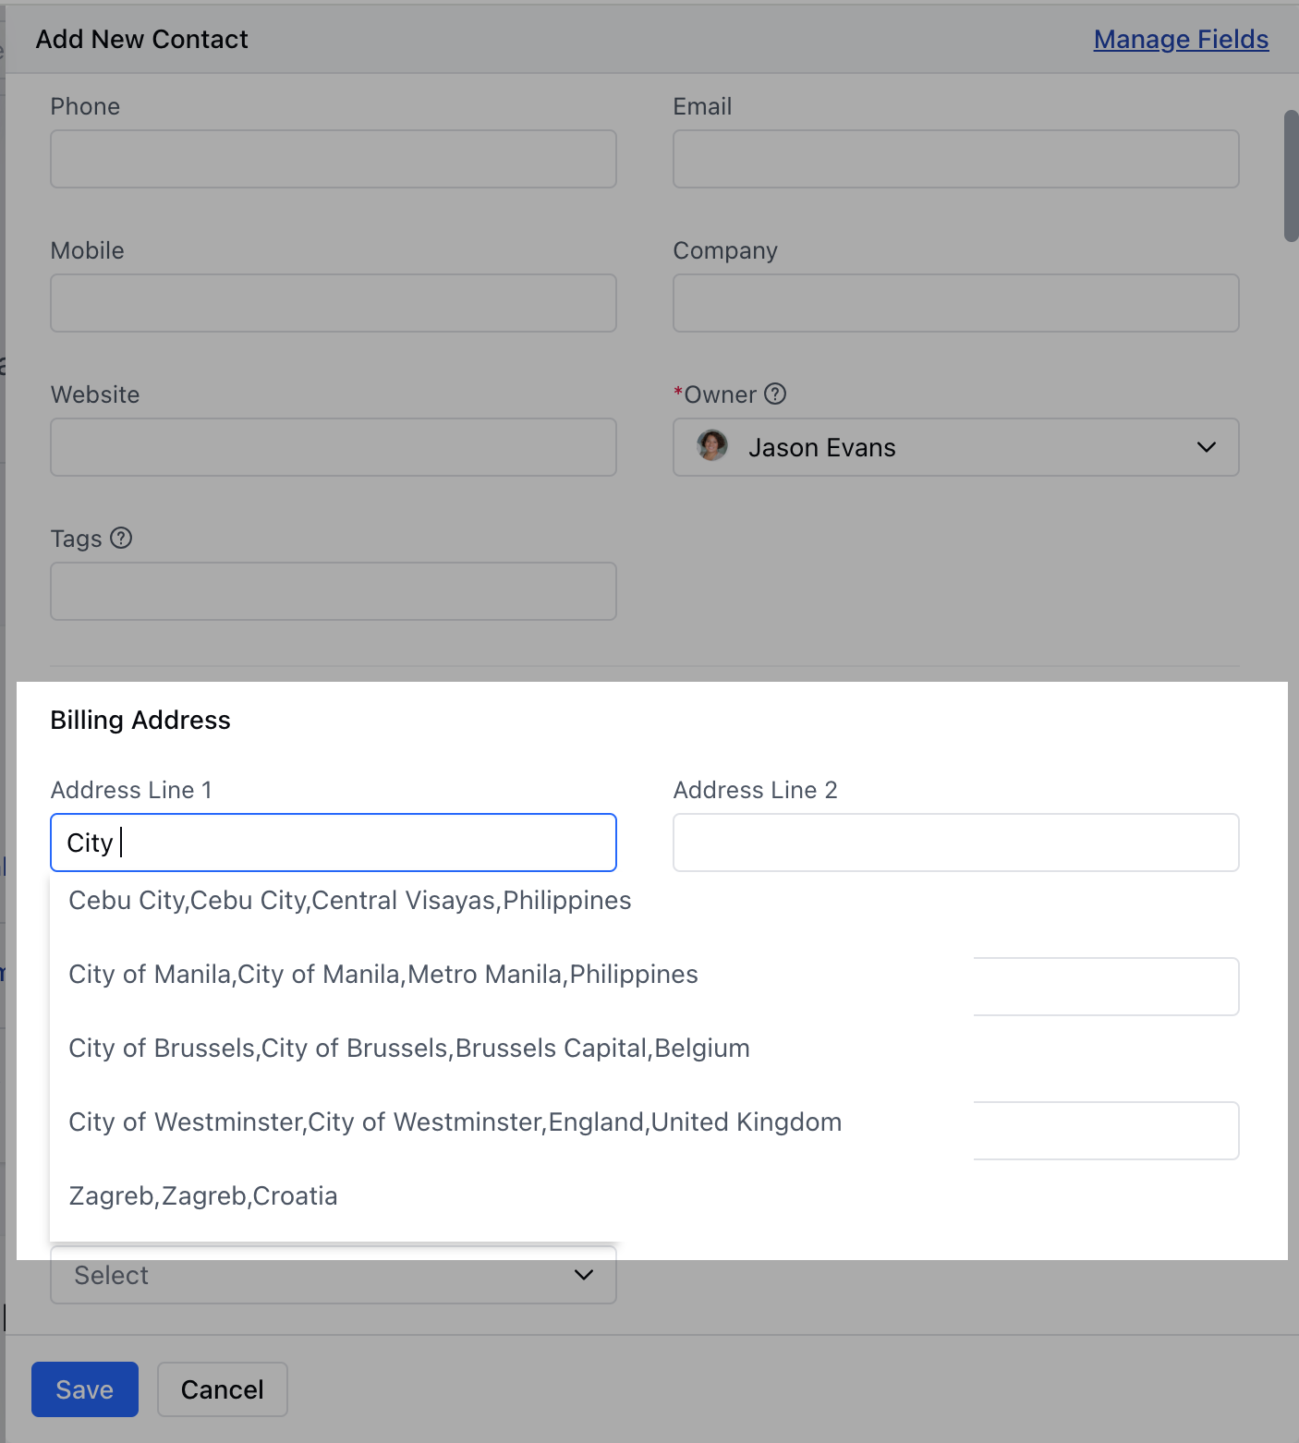Click the Address Line 2 field
This screenshot has width=1299, height=1443.
pyautogui.click(x=956, y=843)
